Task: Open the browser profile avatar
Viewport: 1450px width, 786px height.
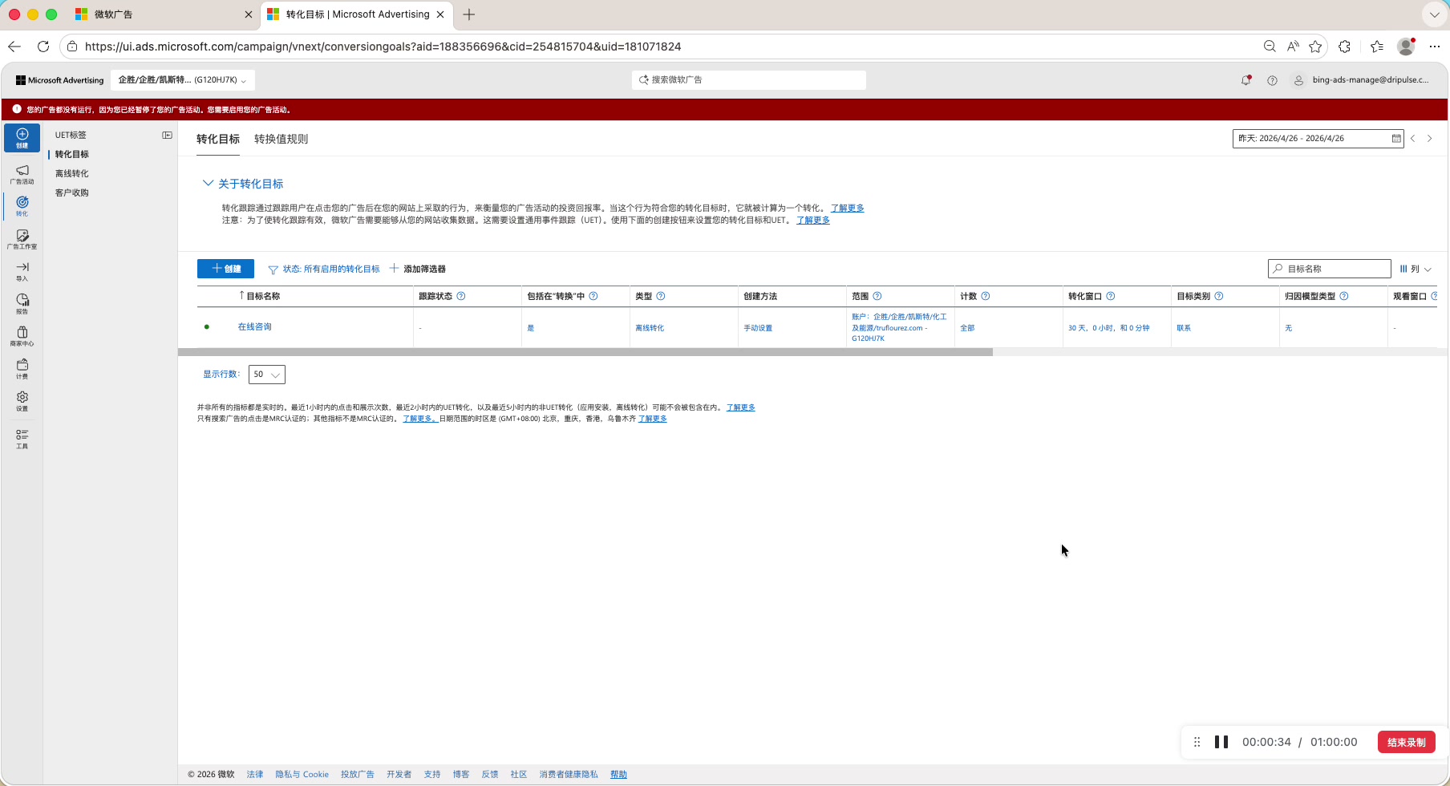Action: click(x=1406, y=47)
